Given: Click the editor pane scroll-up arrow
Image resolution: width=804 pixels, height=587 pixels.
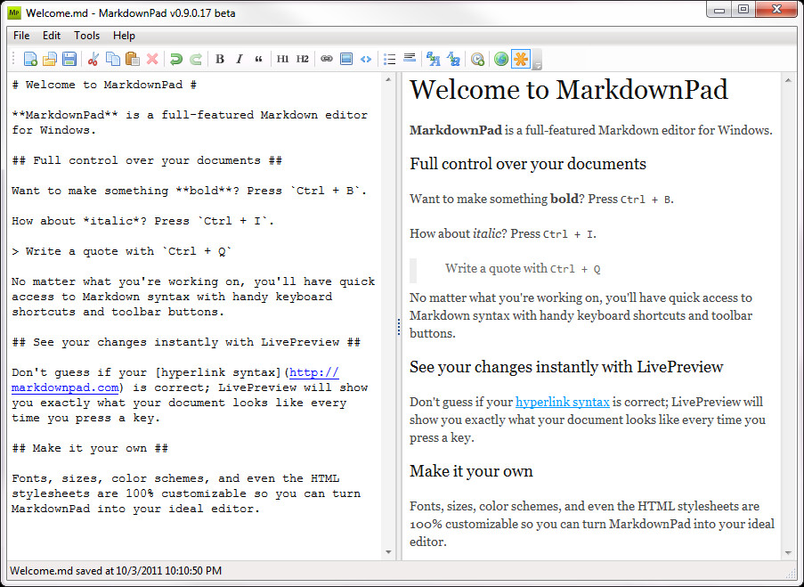Looking at the screenshot, I should tap(388, 79).
